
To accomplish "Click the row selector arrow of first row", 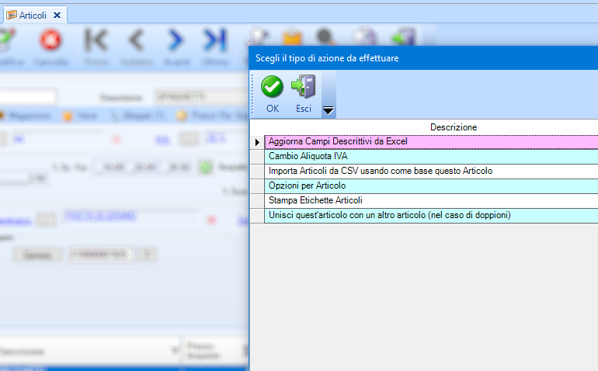I will click(257, 142).
